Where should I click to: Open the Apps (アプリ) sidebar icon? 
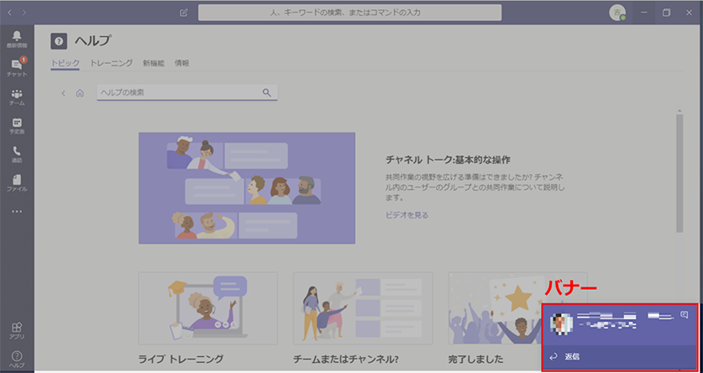click(17, 329)
